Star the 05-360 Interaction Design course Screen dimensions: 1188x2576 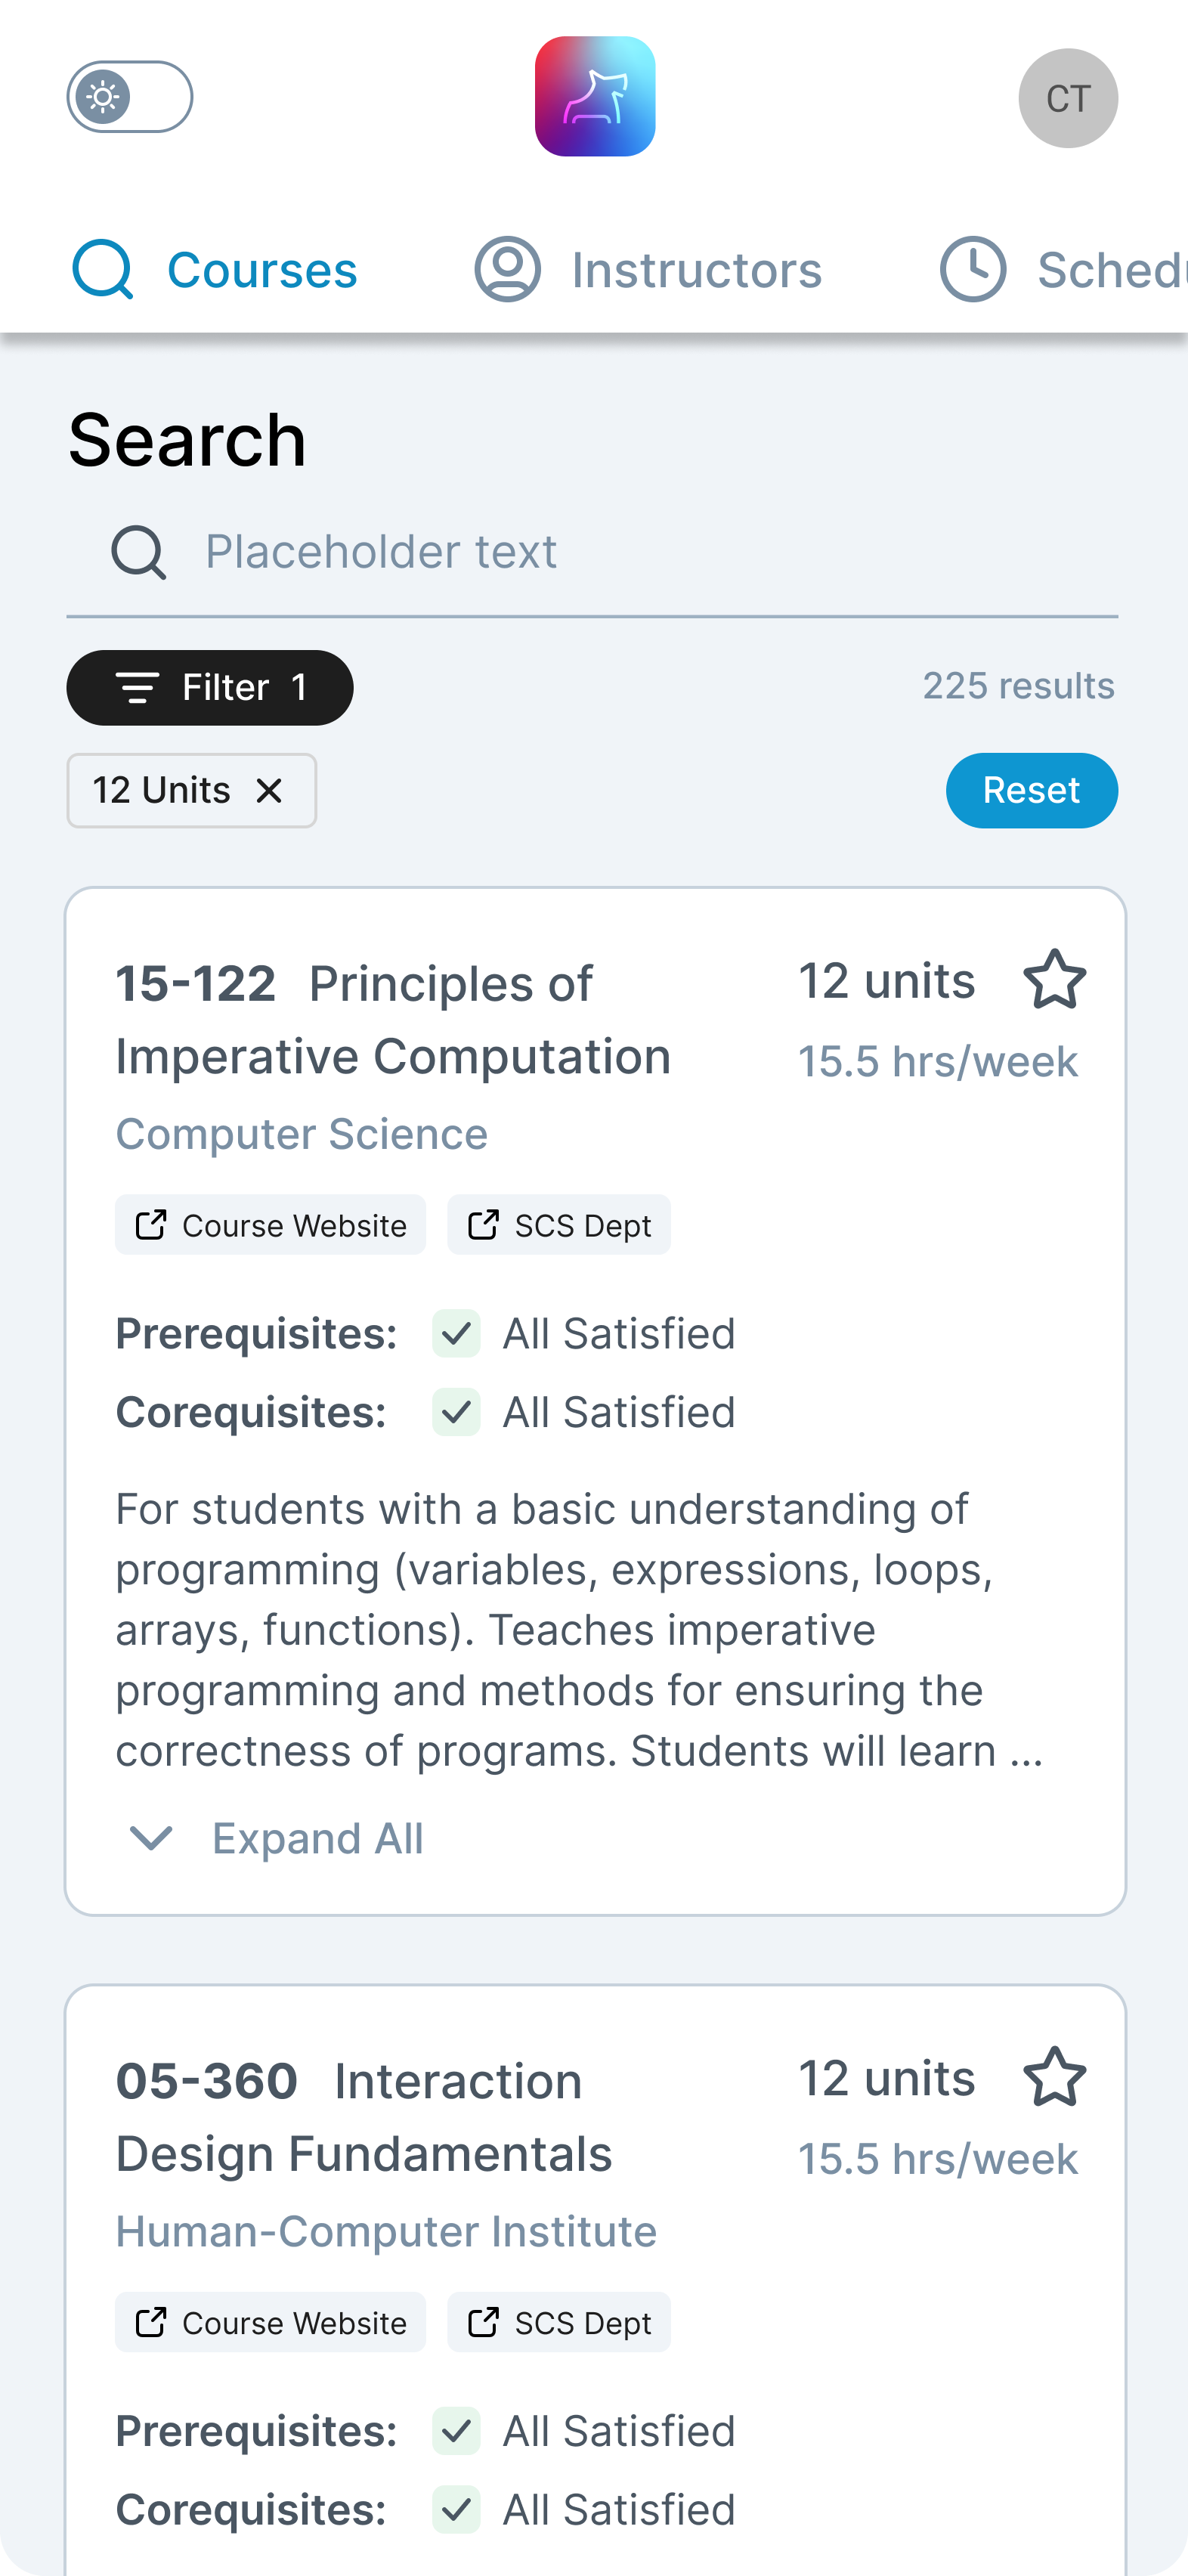pyautogui.click(x=1054, y=2077)
